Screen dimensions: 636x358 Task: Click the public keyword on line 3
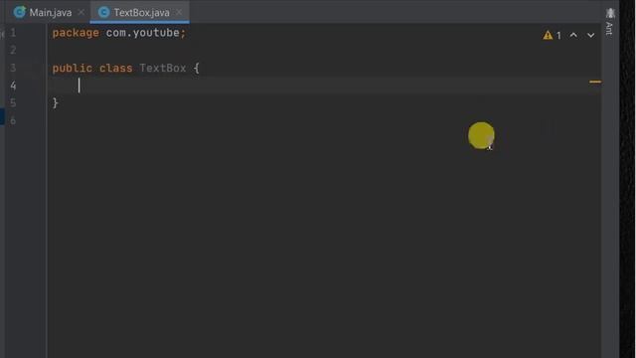coord(73,69)
